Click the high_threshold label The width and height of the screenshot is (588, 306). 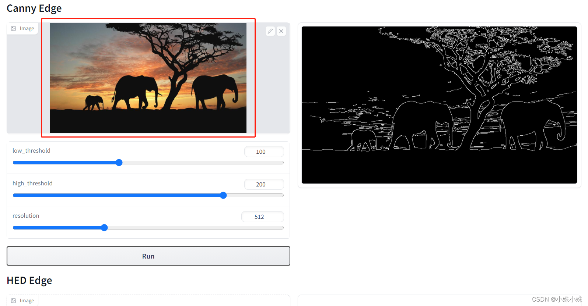pyautogui.click(x=32, y=183)
